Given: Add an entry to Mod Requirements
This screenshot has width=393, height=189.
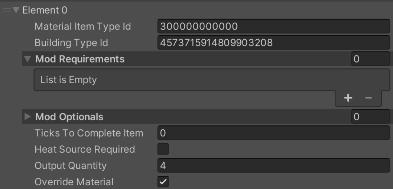Looking at the screenshot, I should 348,98.
